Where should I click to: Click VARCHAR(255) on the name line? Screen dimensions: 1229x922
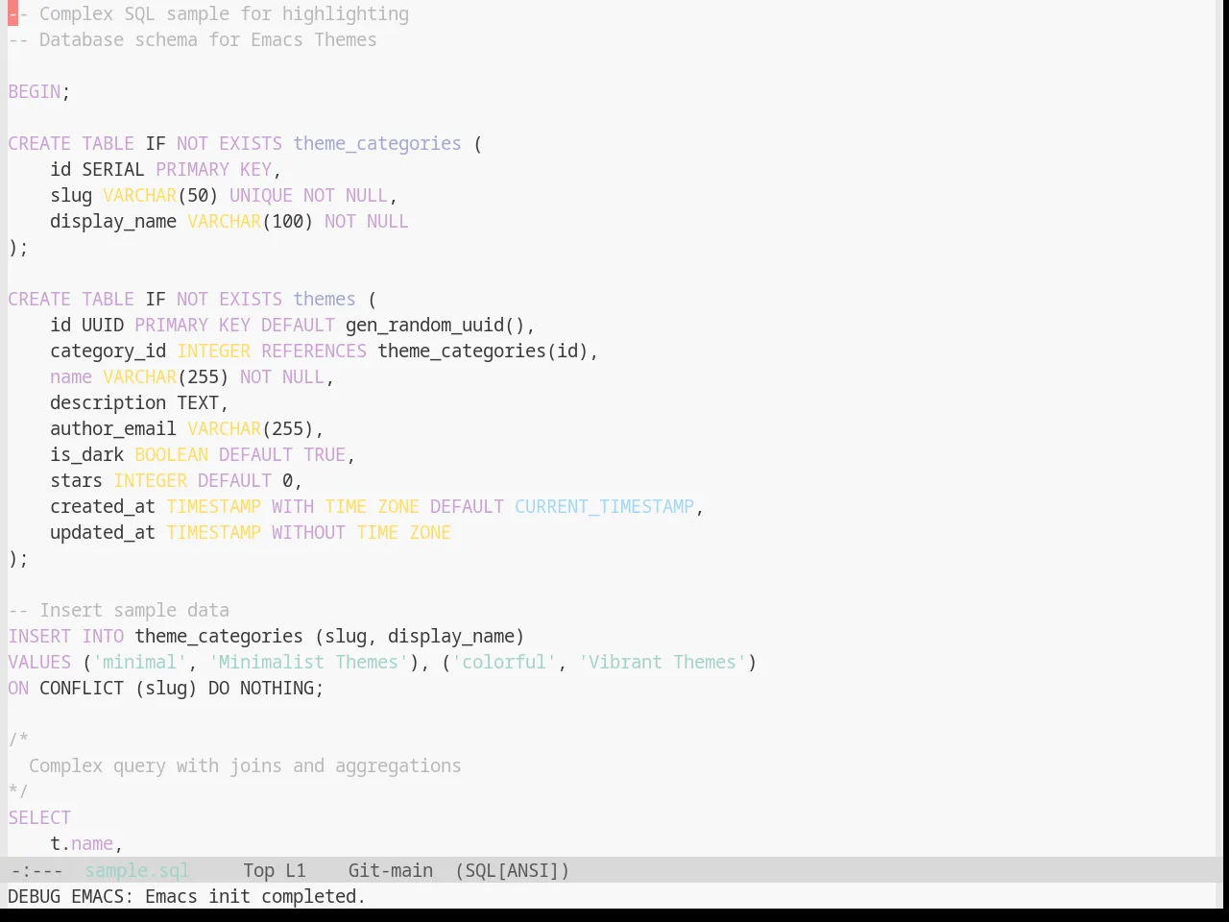click(x=166, y=376)
